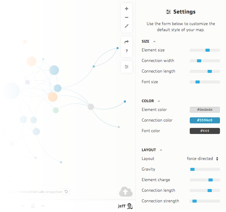The image size is (226, 212).
Task: Zoom in on the map
Action: [127, 9]
